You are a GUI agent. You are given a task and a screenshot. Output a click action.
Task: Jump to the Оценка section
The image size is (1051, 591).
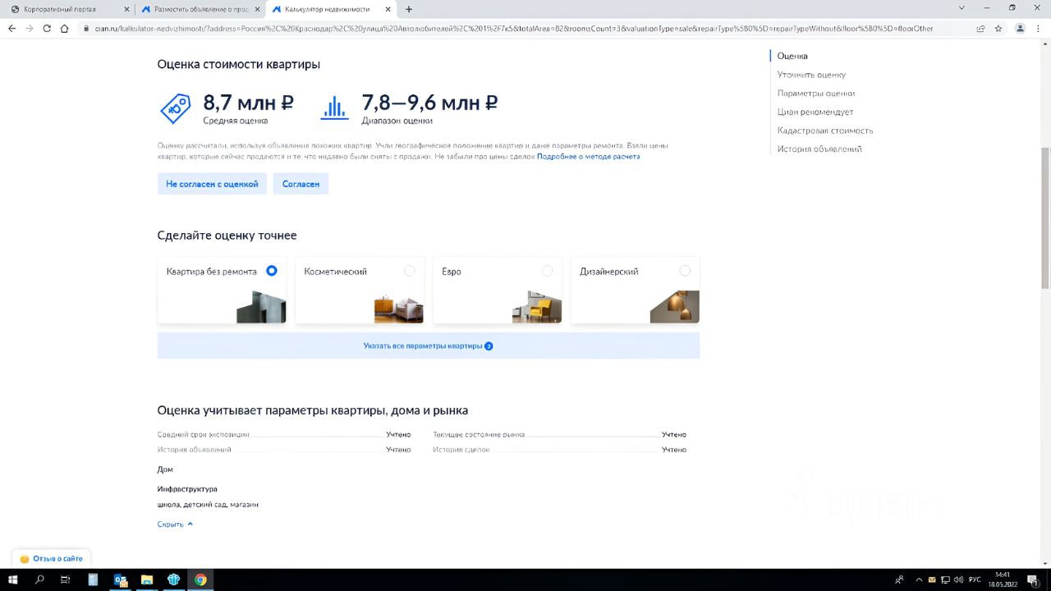pyautogui.click(x=792, y=56)
